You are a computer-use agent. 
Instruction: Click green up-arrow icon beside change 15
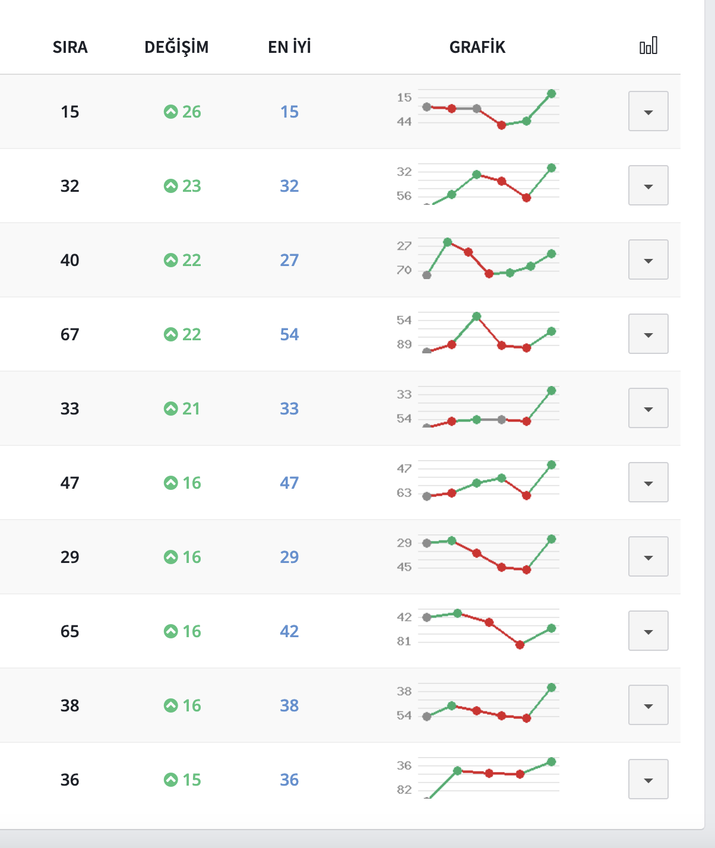click(x=171, y=780)
